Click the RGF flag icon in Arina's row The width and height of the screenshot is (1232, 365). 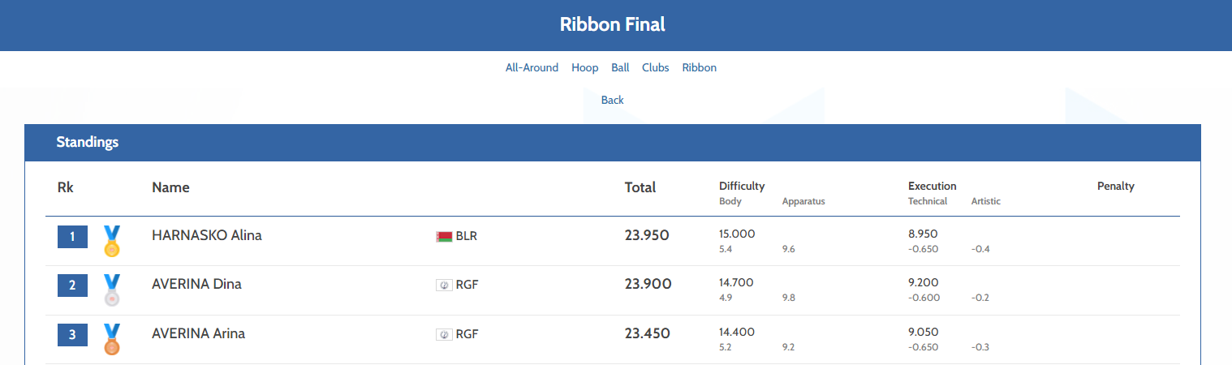pyautogui.click(x=444, y=334)
